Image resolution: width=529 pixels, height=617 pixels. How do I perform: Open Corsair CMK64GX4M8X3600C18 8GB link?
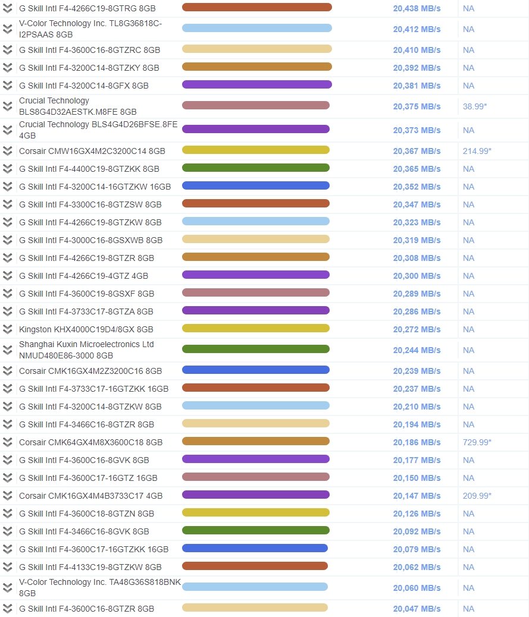tap(90, 442)
